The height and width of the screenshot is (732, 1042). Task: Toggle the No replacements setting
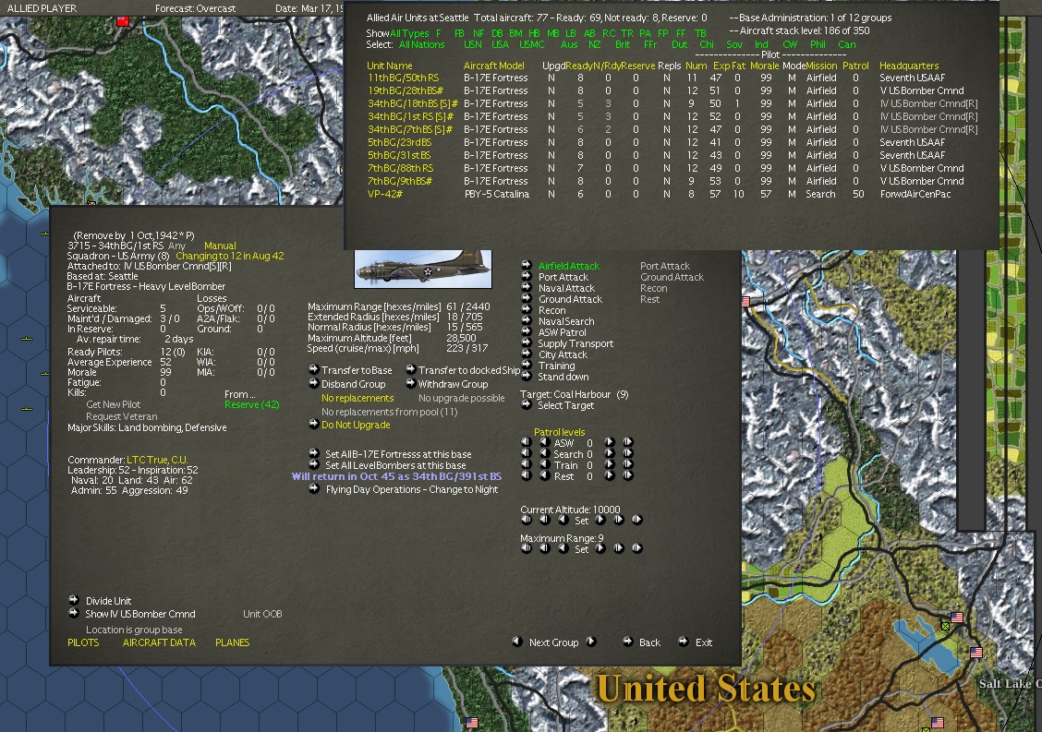tap(357, 398)
